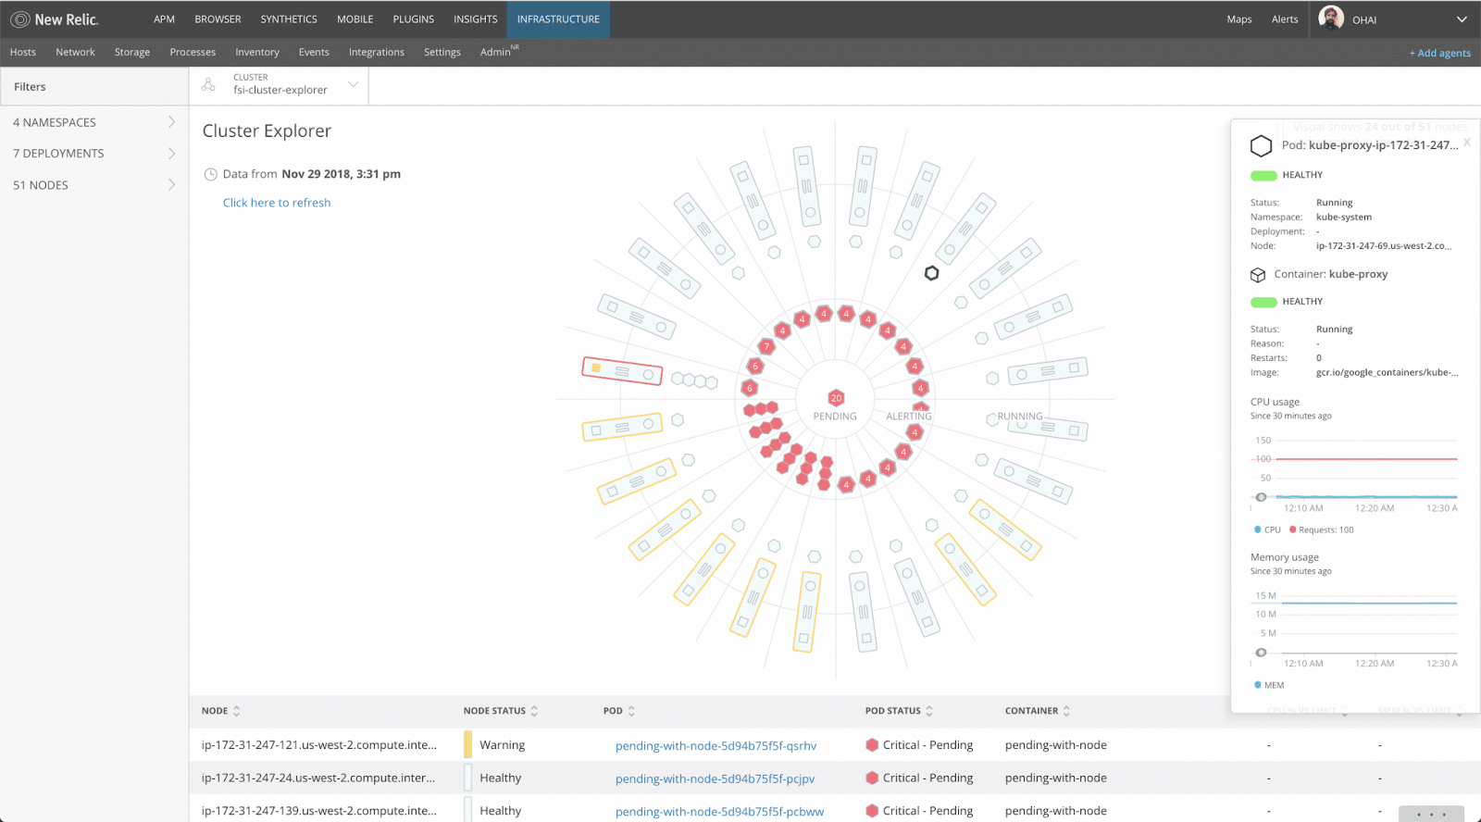Select the black highlighted pod hexagon

click(932, 273)
